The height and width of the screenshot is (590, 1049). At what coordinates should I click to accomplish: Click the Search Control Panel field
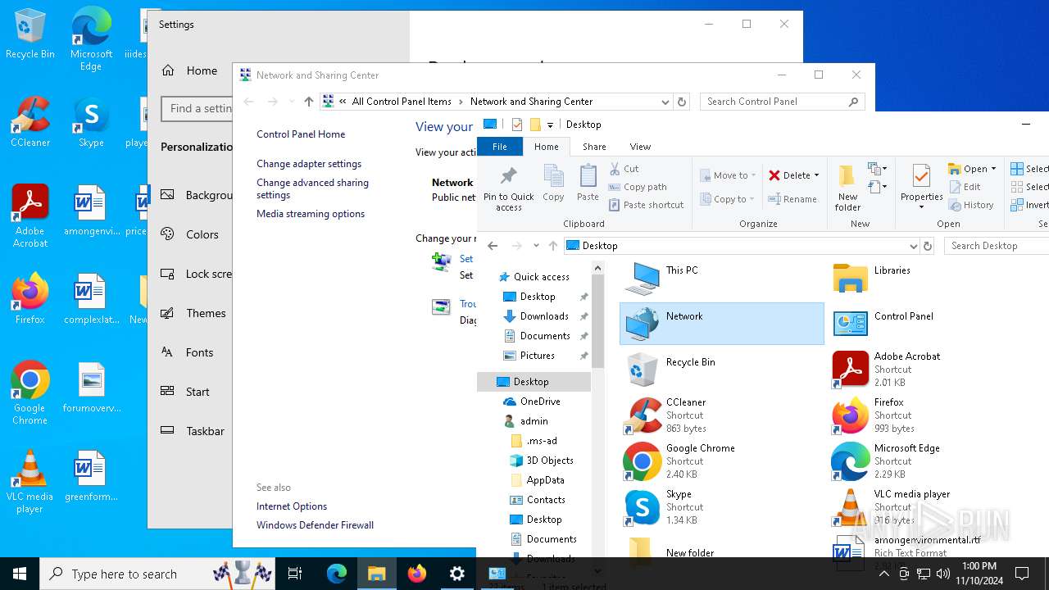[783, 102]
